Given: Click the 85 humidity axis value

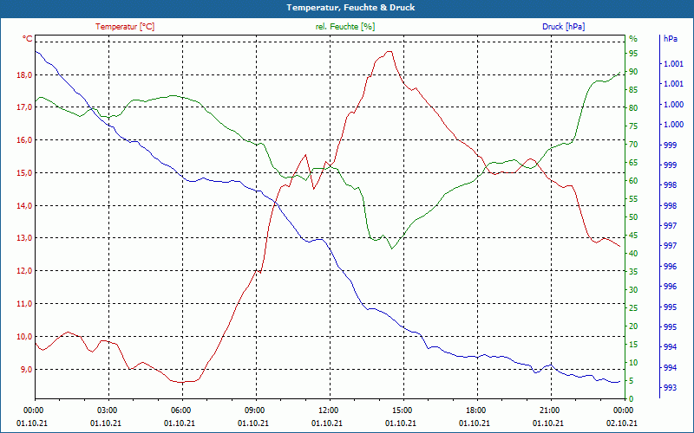Looking at the screenshot, I should coord(633,90).
